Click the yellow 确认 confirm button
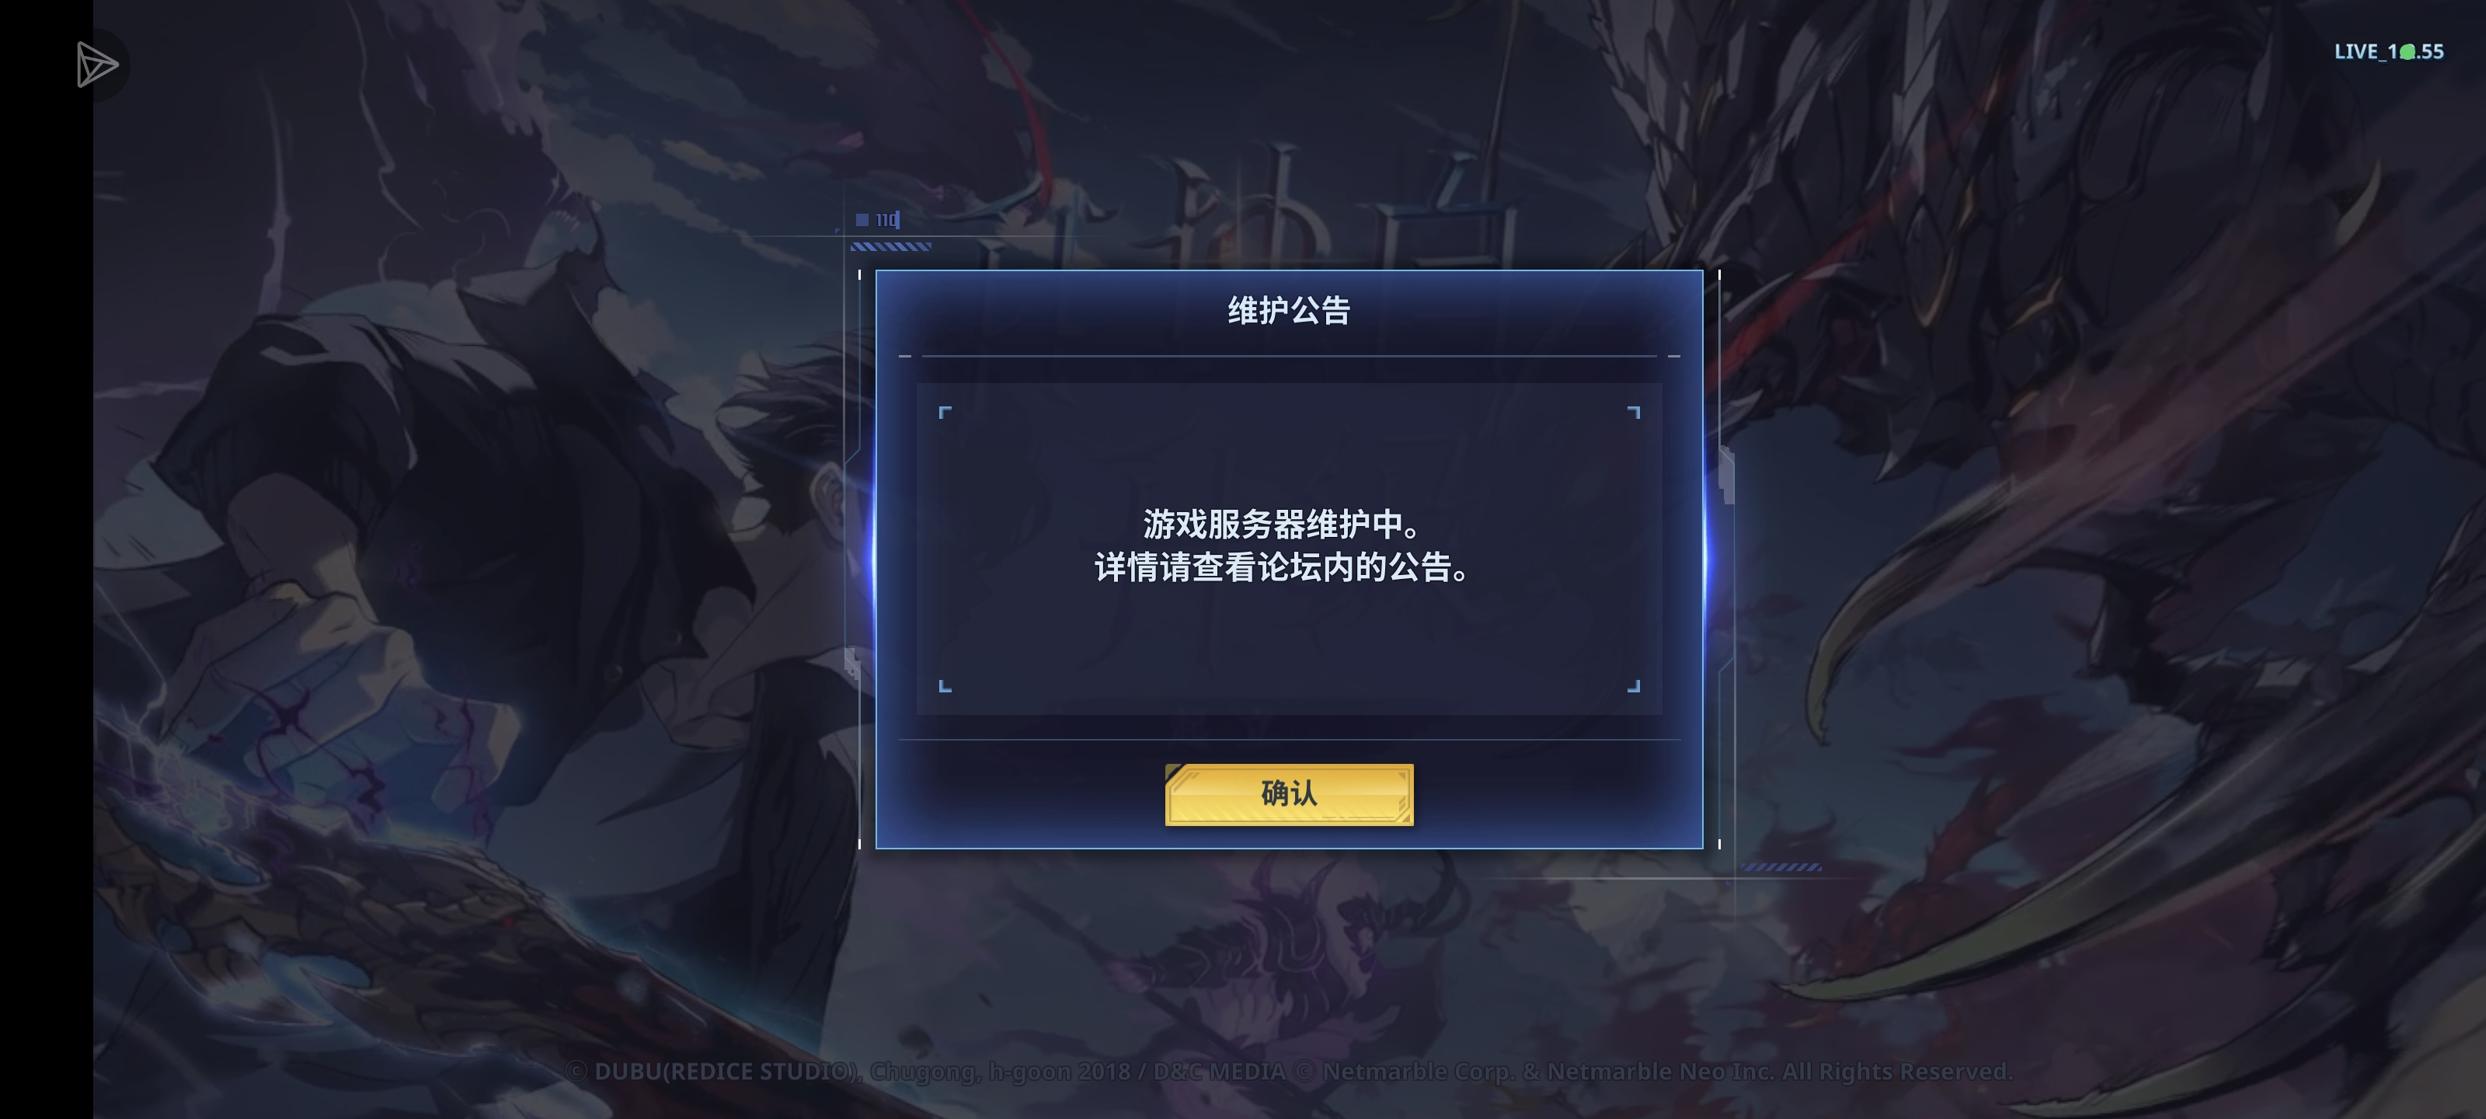 (x=1290, y=793)
